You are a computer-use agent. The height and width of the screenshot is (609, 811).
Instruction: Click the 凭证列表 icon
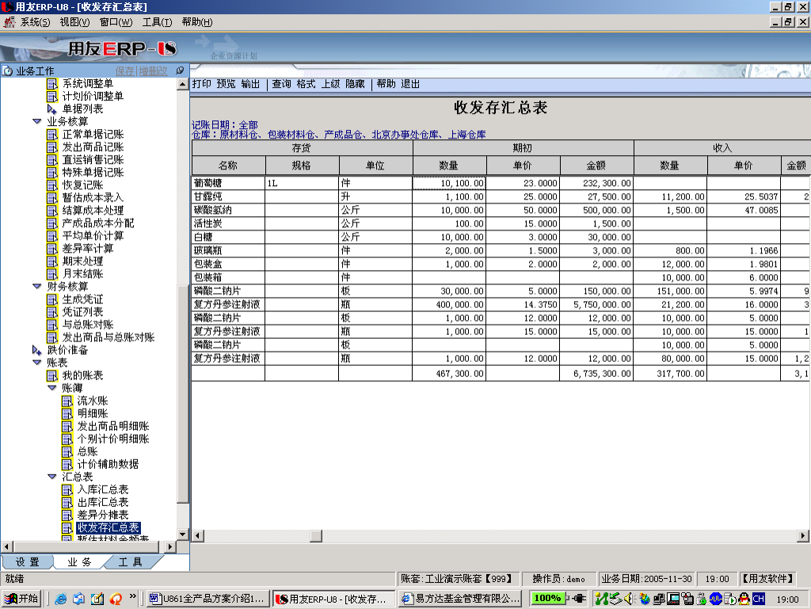(x=52, y=312)
